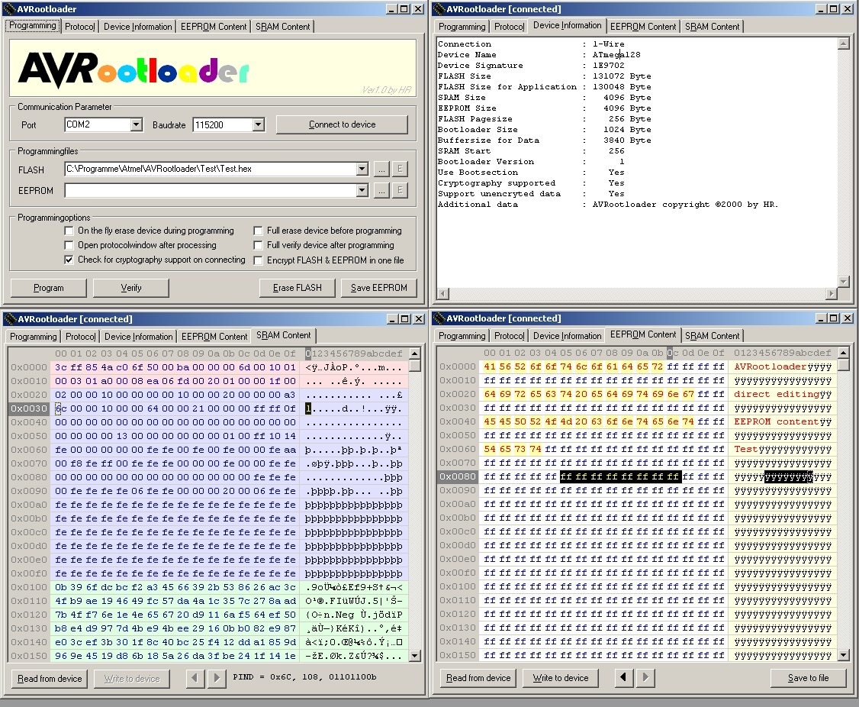
Task: Select Programming tab in Device Information window
Action: [462, 26]
